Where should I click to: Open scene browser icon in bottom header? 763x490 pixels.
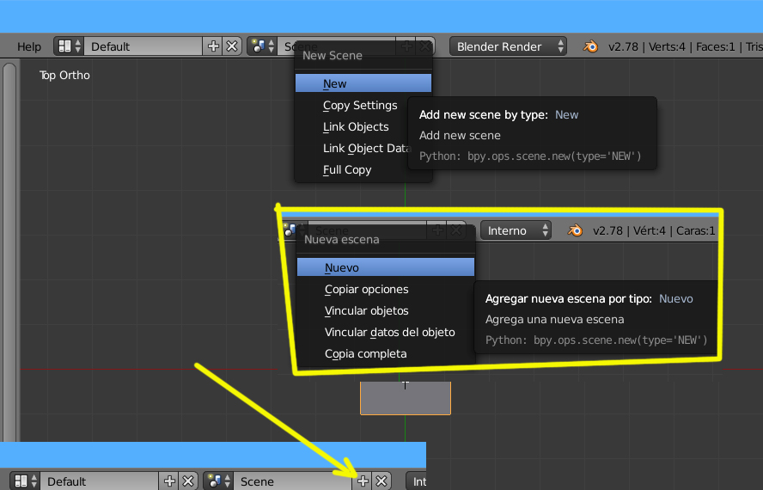[x=218, y=481]
